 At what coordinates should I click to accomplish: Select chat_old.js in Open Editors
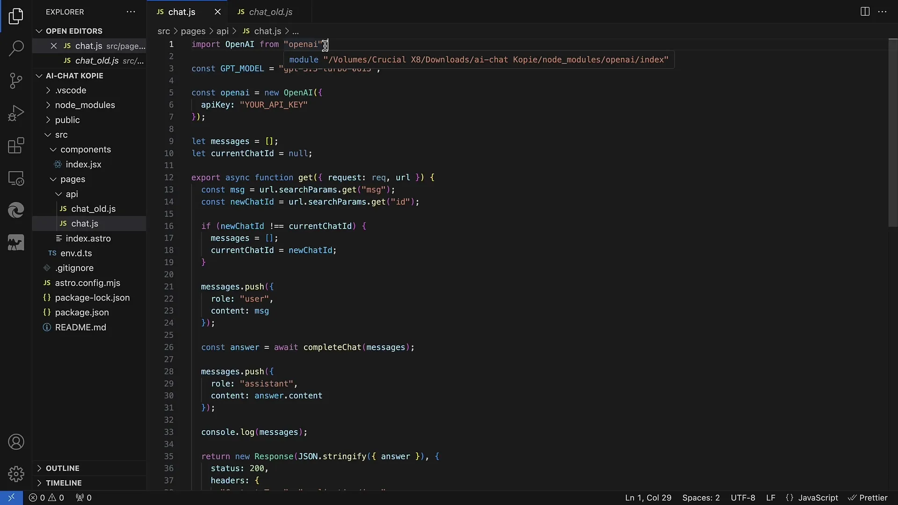pos(89,61)
